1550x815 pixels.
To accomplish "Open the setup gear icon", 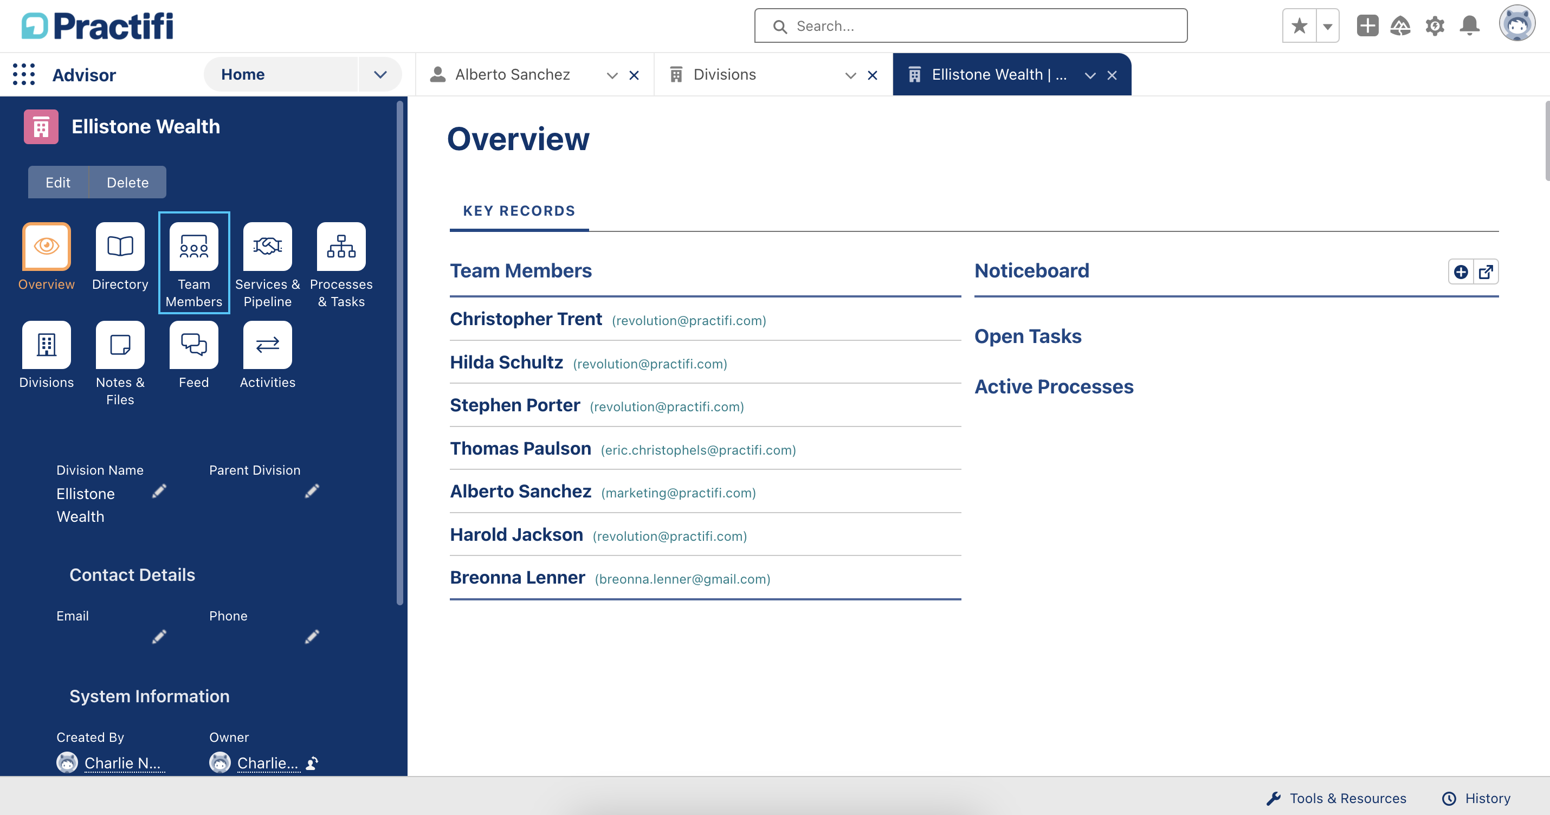I will tap(1435, 26).
